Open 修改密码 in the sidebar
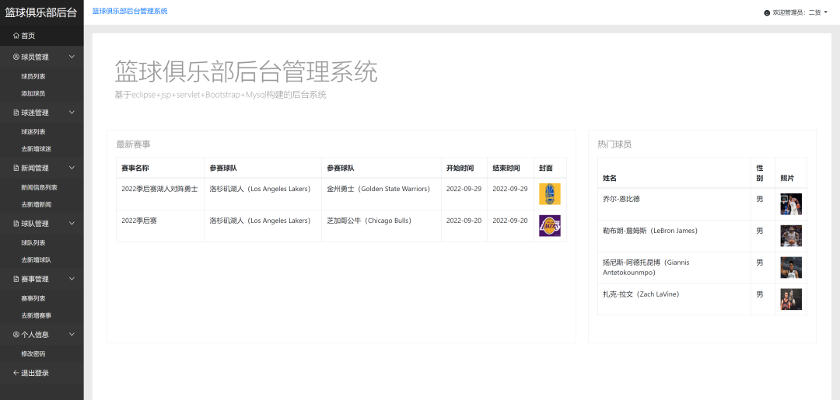This screenshot has height=400, width=840. 33,354
